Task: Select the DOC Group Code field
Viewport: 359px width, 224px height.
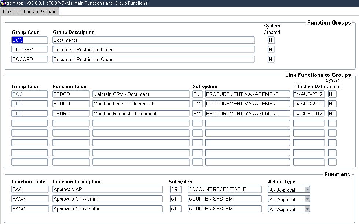Action: pyautogui.click(x=29, y=40)
